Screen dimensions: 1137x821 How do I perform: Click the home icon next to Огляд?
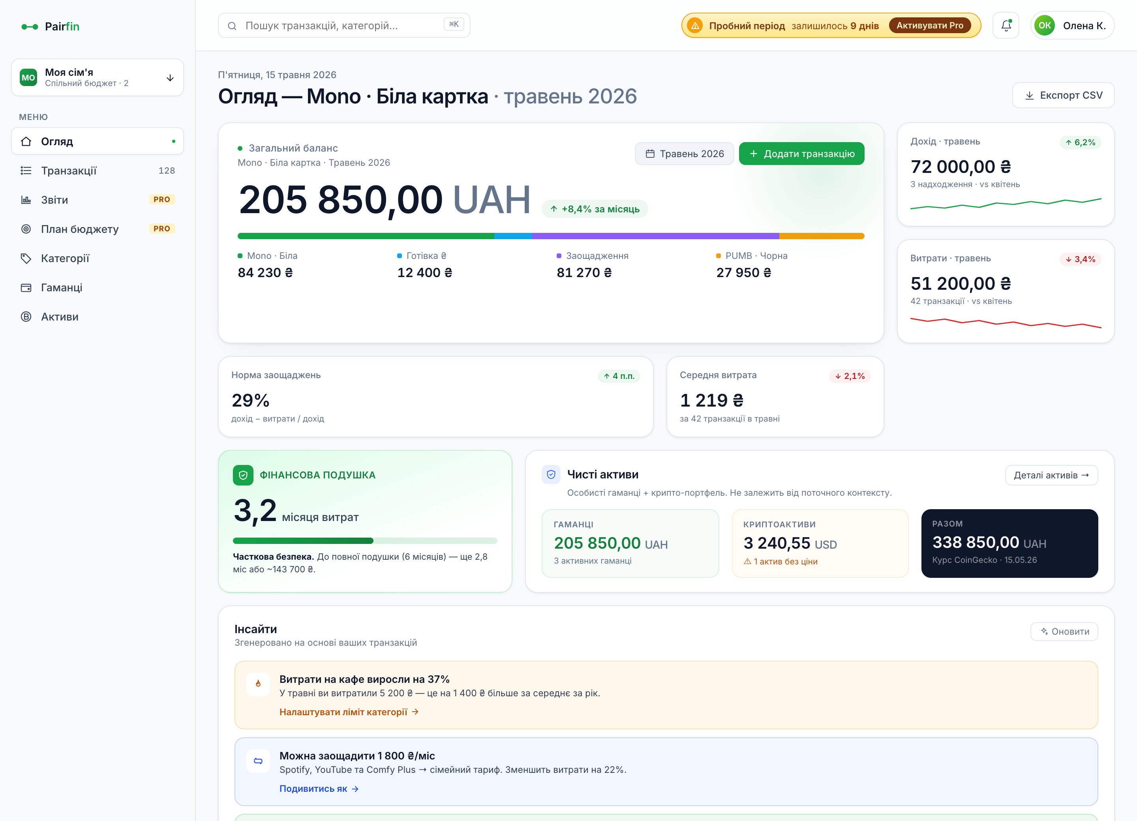(x=26, y=141)
